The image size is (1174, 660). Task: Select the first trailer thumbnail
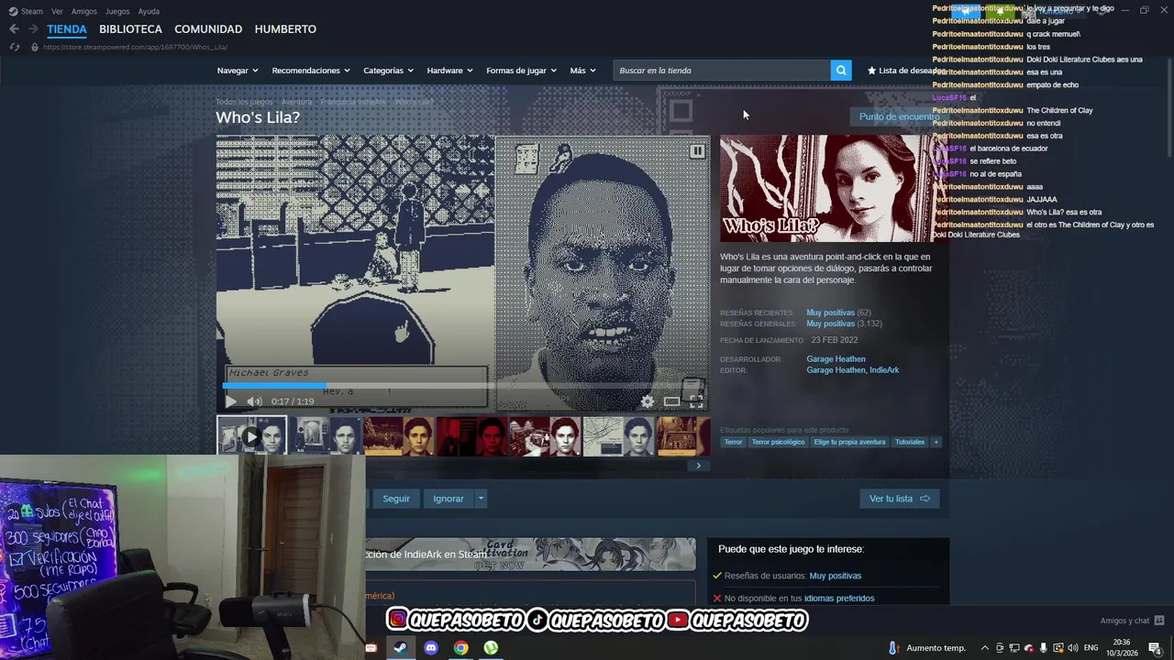point(251,436)
